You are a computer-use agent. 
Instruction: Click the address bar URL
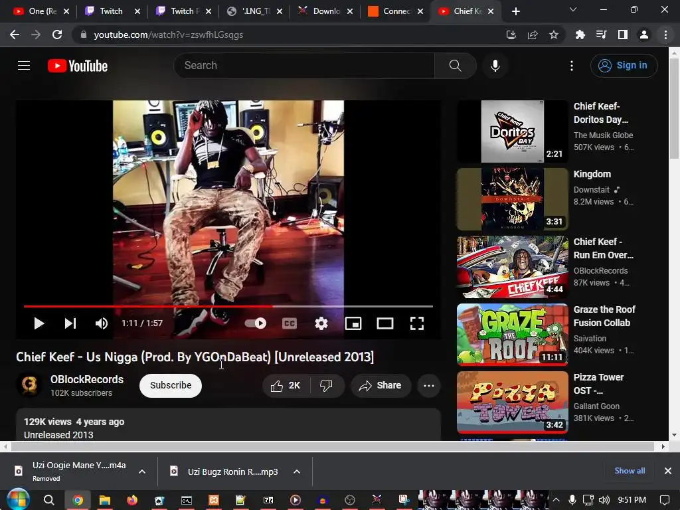tap(168, 35)
